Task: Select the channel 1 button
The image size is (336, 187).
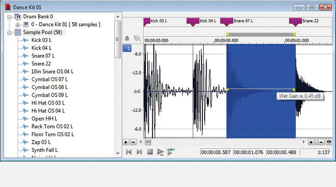Action: point(127,48)
